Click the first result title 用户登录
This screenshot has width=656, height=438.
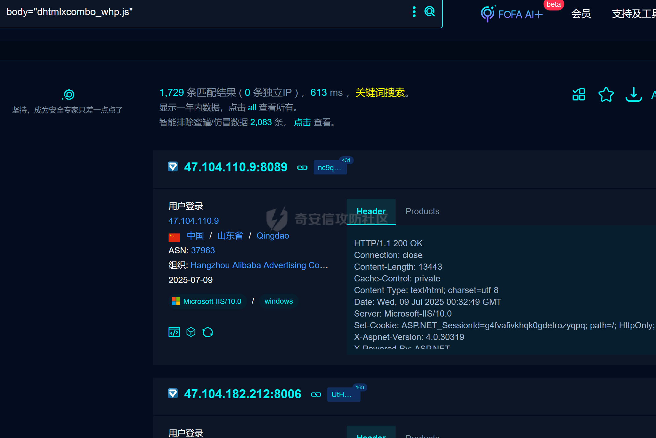(186, 206)
